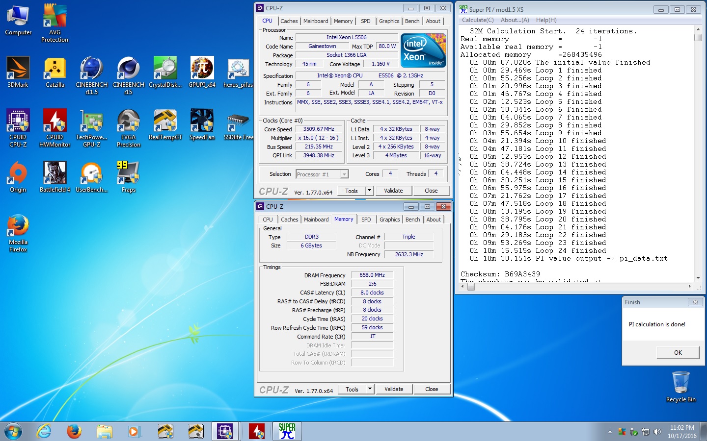This screenshot has width=707, height=441.
Task: Click the clock in the system tray
Action: (x=682, y=432)
